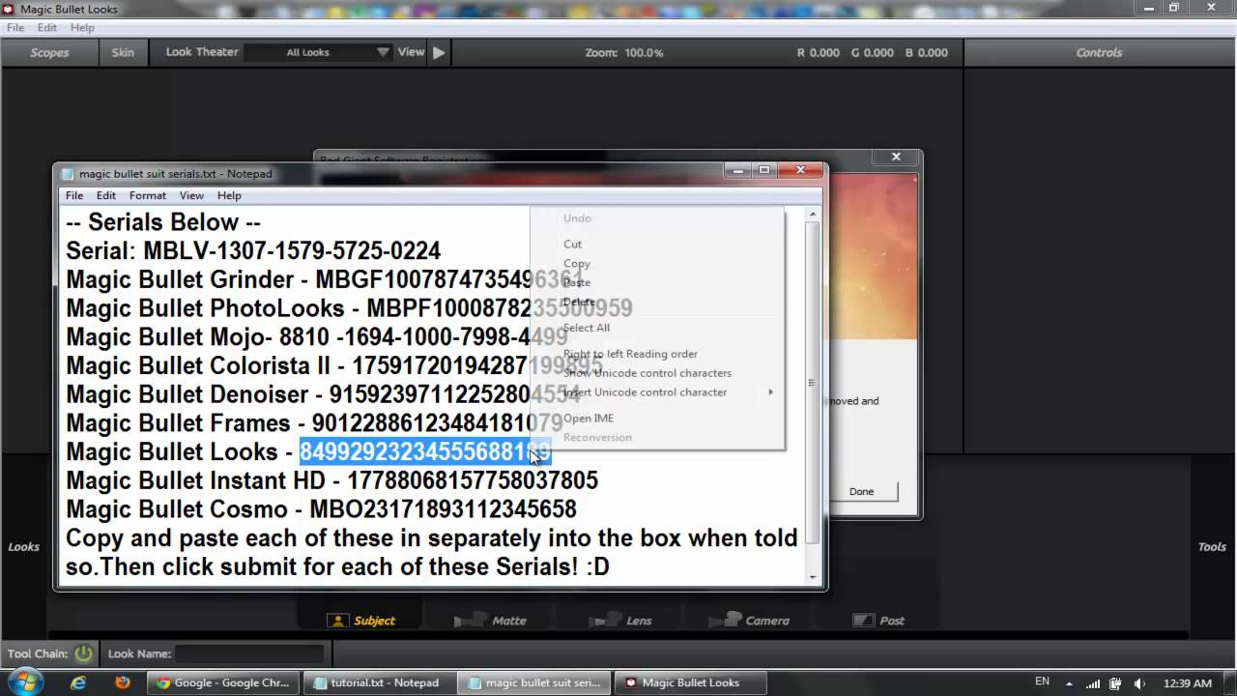
Task: Toggle Show Unicode control characters
Action: (657, 373)
